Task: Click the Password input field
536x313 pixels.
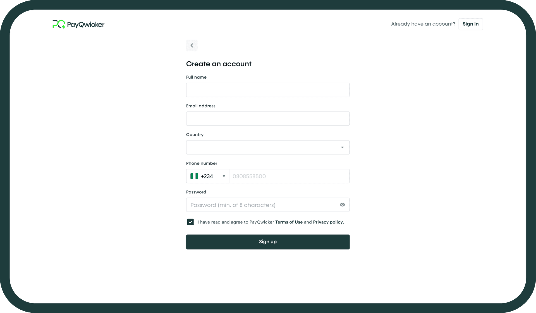Action: (262, 205)
